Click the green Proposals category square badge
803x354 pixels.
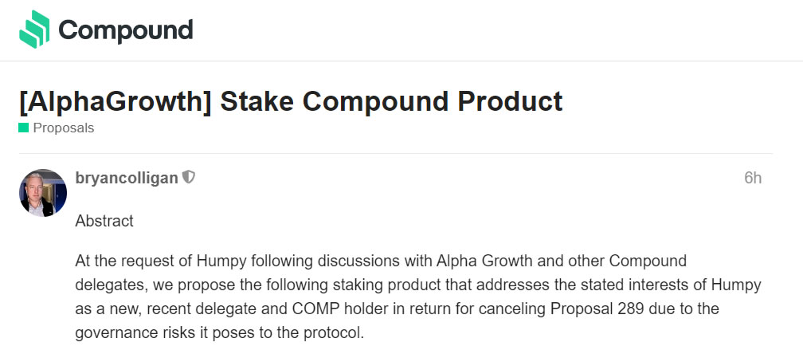coord(24,128)
